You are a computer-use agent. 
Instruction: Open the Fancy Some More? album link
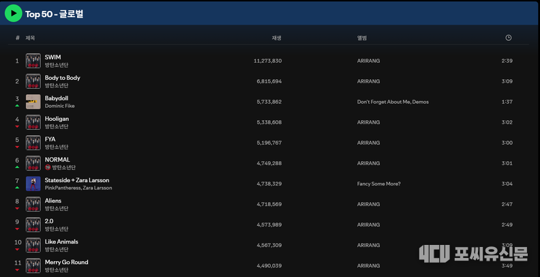coord(378,184)
